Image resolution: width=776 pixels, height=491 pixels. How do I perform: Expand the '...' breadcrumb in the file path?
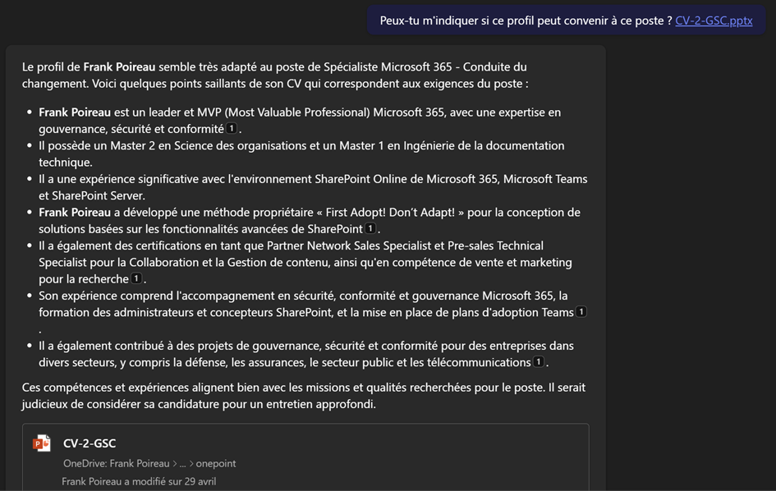tap(182, 463)
